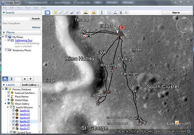Click the sunlight toolbar icon
This screenshot has height=135, width=194.
point(86,13)
